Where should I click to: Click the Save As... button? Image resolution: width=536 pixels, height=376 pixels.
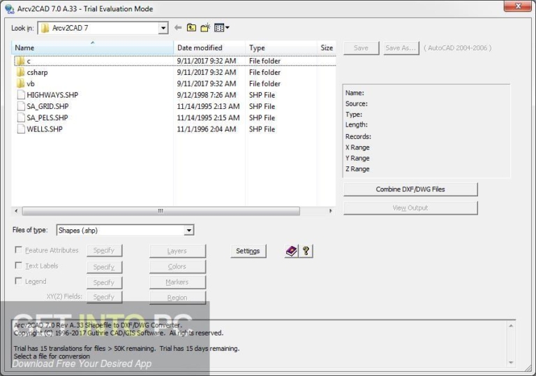click(401, 48)
